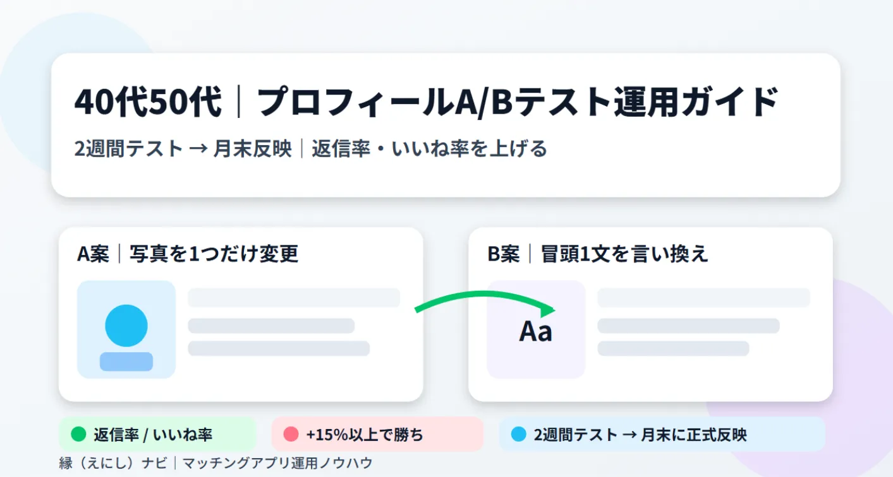Select the 返信率 / いいね率 badge
Image resolution: width=893 pixels, height=477 pixels.
pos(157,434)
